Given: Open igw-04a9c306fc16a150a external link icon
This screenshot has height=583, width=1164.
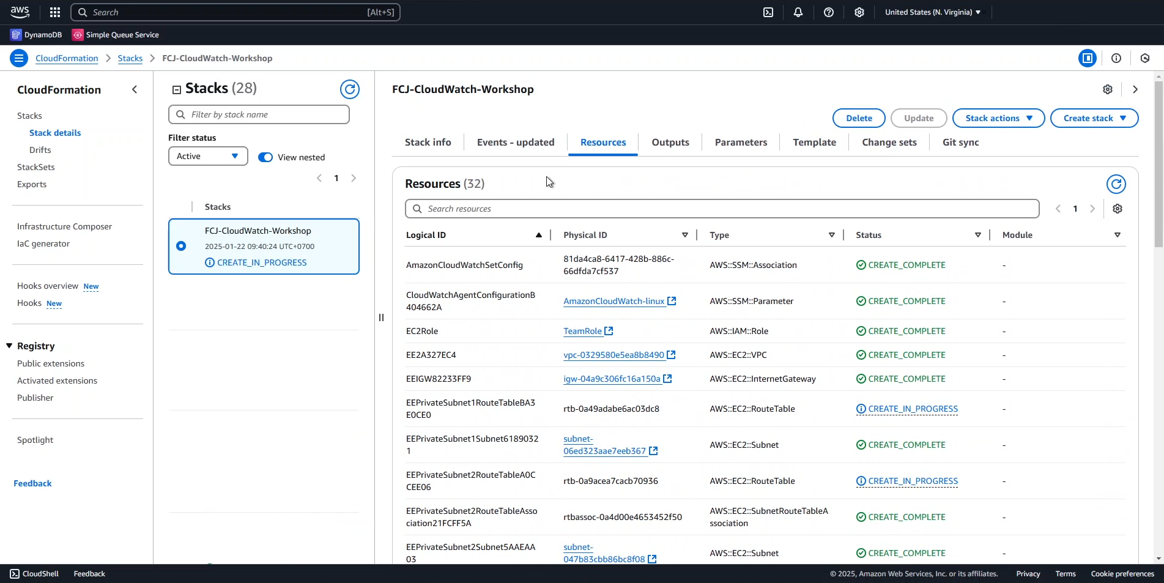Looking at the screenshot, I should (x=667, y=379).
